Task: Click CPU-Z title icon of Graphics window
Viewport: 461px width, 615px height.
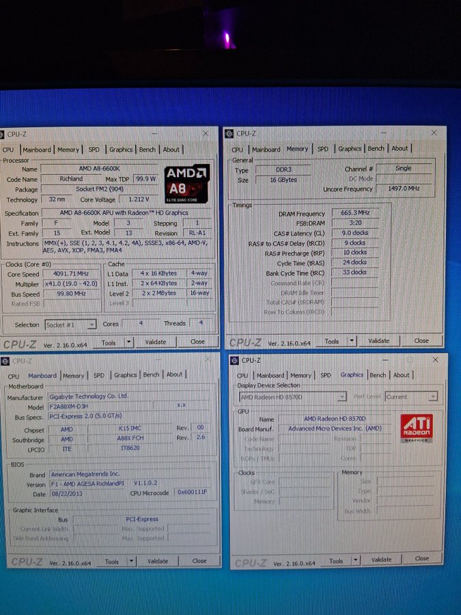Action: tap(234, 360)
